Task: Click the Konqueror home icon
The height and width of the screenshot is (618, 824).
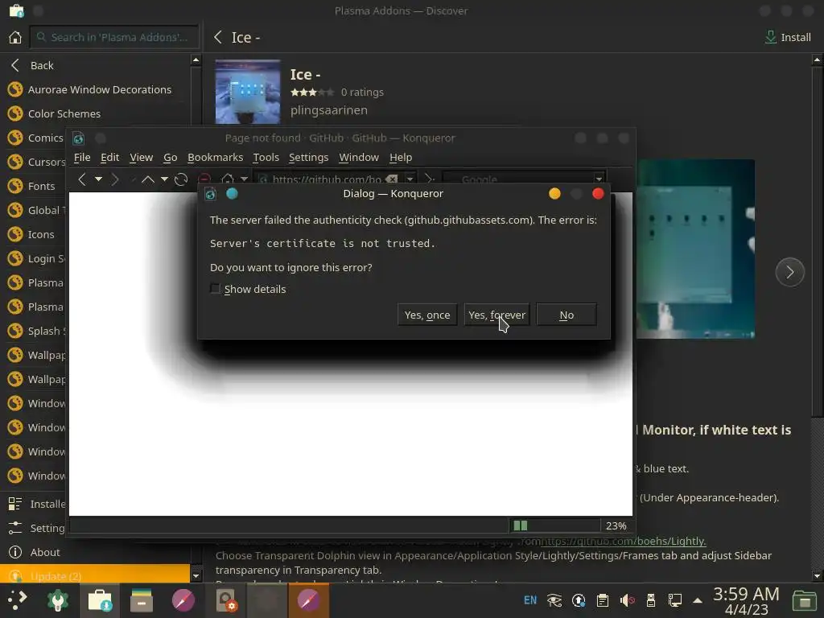Action: pyautogui.click(x=228, y=179)
